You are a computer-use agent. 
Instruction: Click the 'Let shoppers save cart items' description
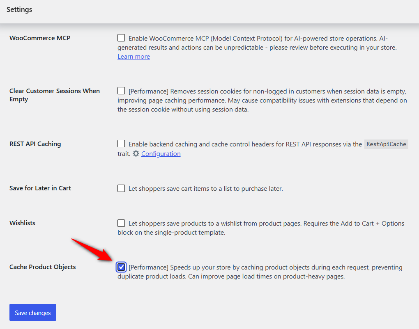[205, 189]
